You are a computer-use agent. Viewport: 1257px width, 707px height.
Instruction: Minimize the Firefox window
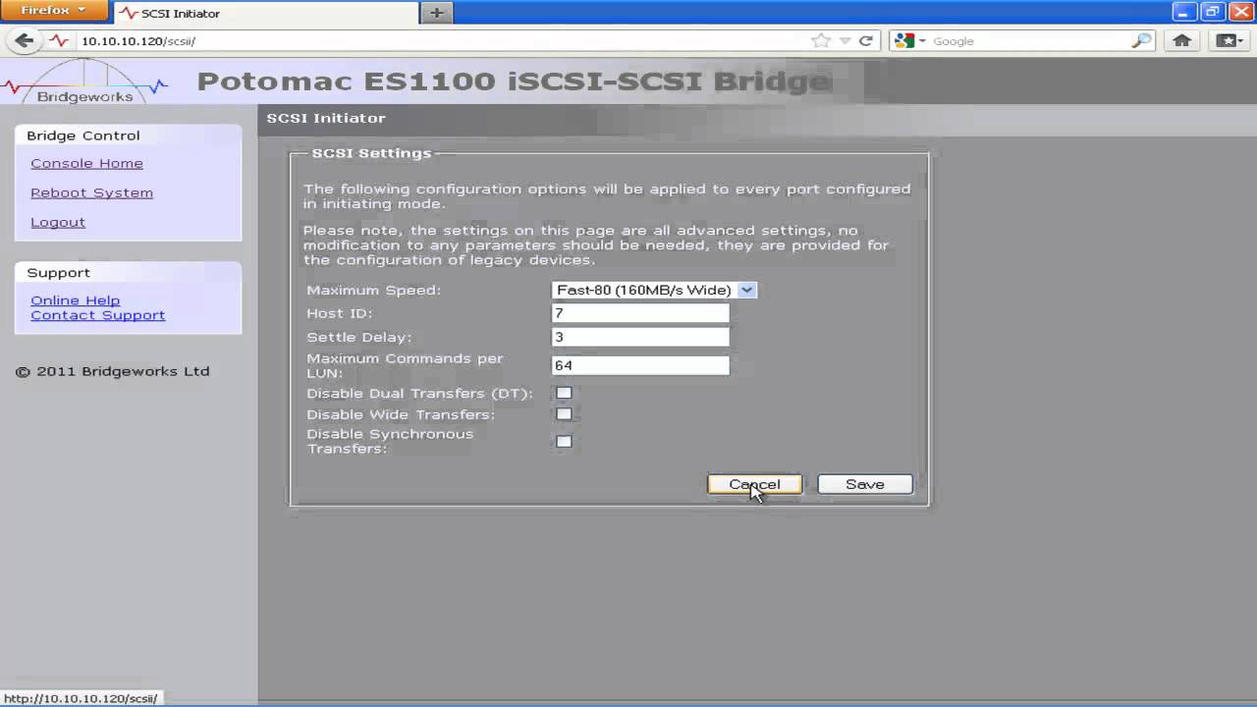(x=1185, y=11)
